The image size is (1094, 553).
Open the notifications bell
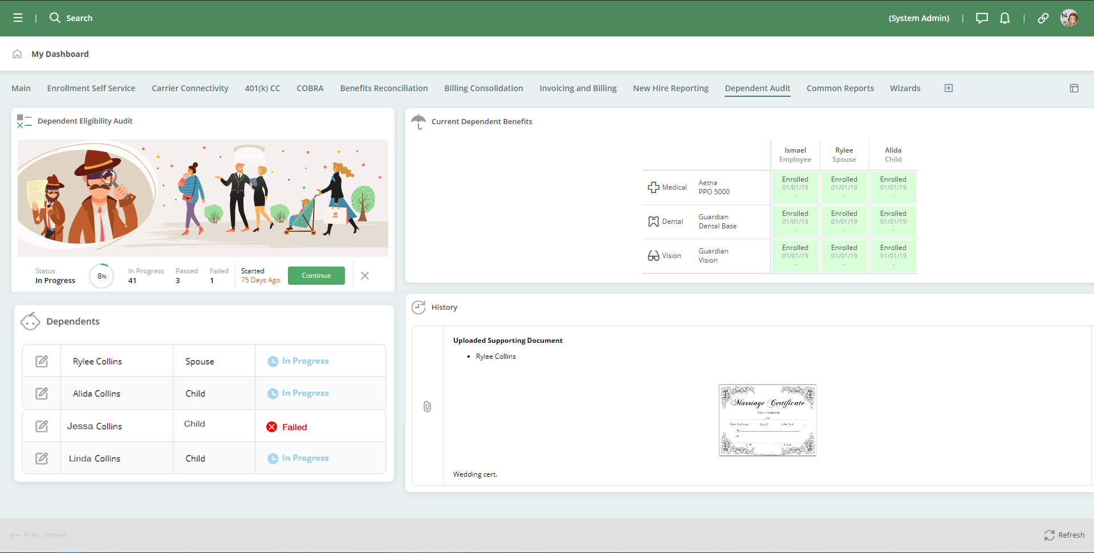pos(1004,18)
